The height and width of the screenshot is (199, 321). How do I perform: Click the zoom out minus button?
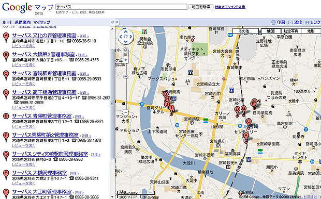coord(126,112)
